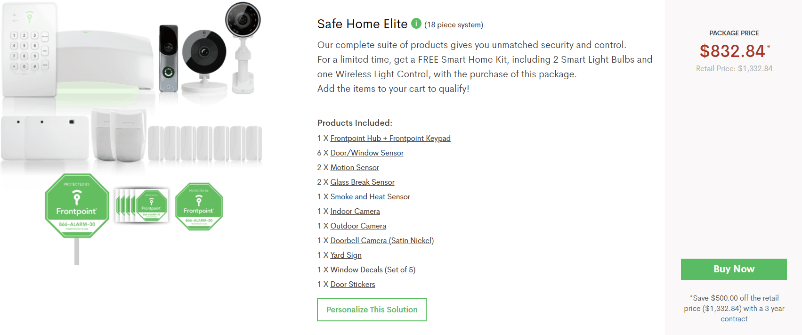Open the Door/Window Sensor link
The image size is (802, 335).
tap(366, 153)
